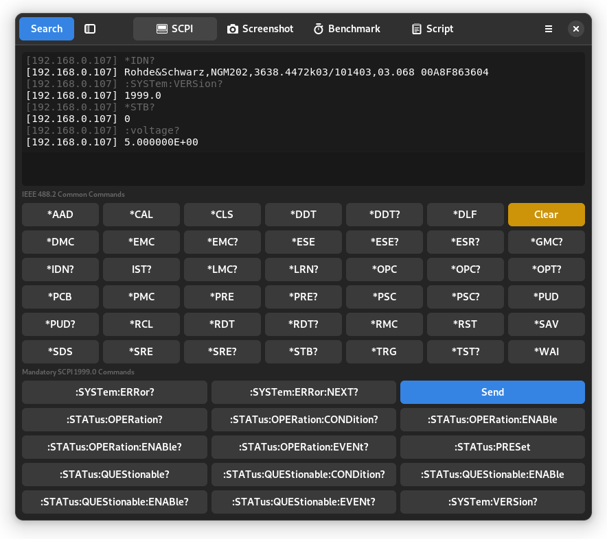This screenshot has height=539, width=607.
Task: Click the *DMC button
Action: 60,242
